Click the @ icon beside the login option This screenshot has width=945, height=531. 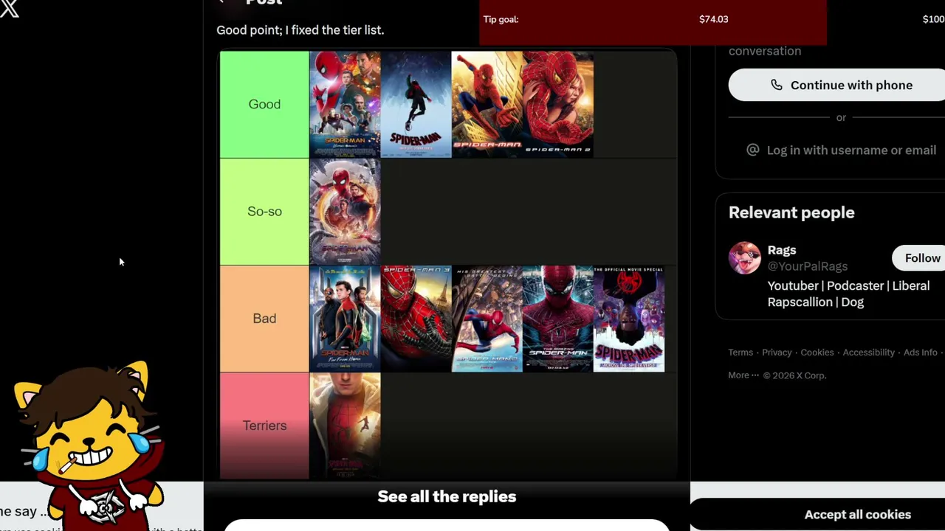752,150
